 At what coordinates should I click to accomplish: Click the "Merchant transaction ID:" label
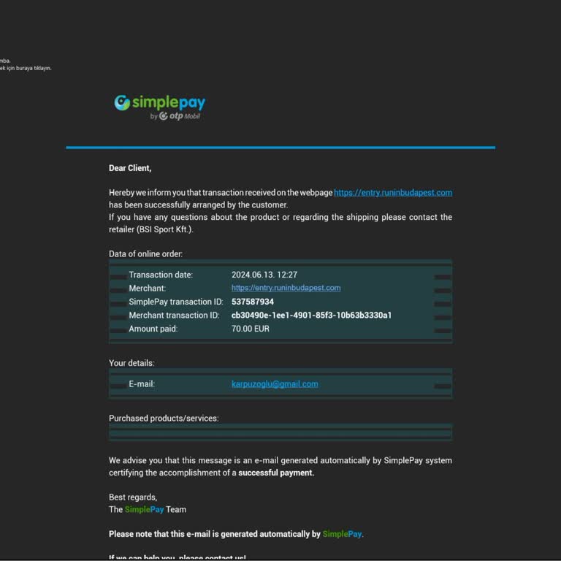tap(174, 316)
